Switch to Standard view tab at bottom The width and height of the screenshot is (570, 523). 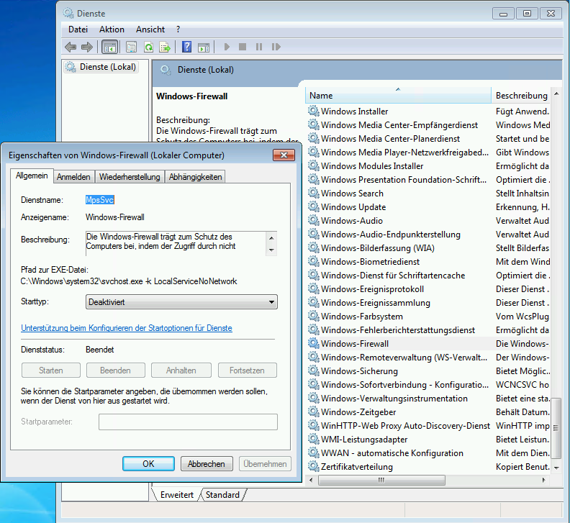[x=222, y=495]
